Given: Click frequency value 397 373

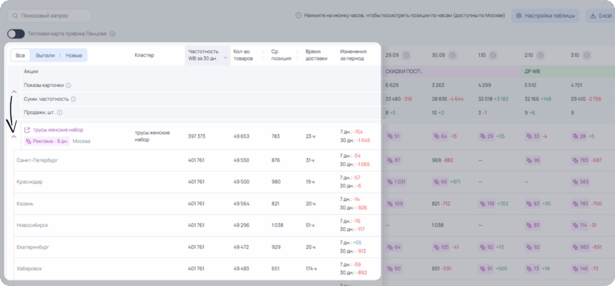Looking at the screenshot, I should point(196,136).
